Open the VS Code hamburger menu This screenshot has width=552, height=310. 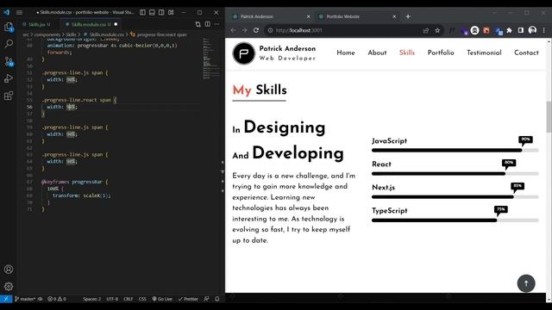[x=19, y=12]
